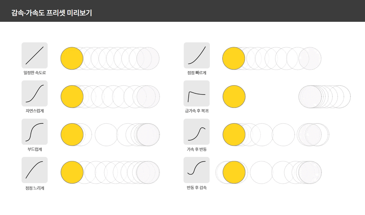Screen dimensions: 365x215
Task: Click the grey end circle in 자연스럽게 row
Action: point(148,97)
